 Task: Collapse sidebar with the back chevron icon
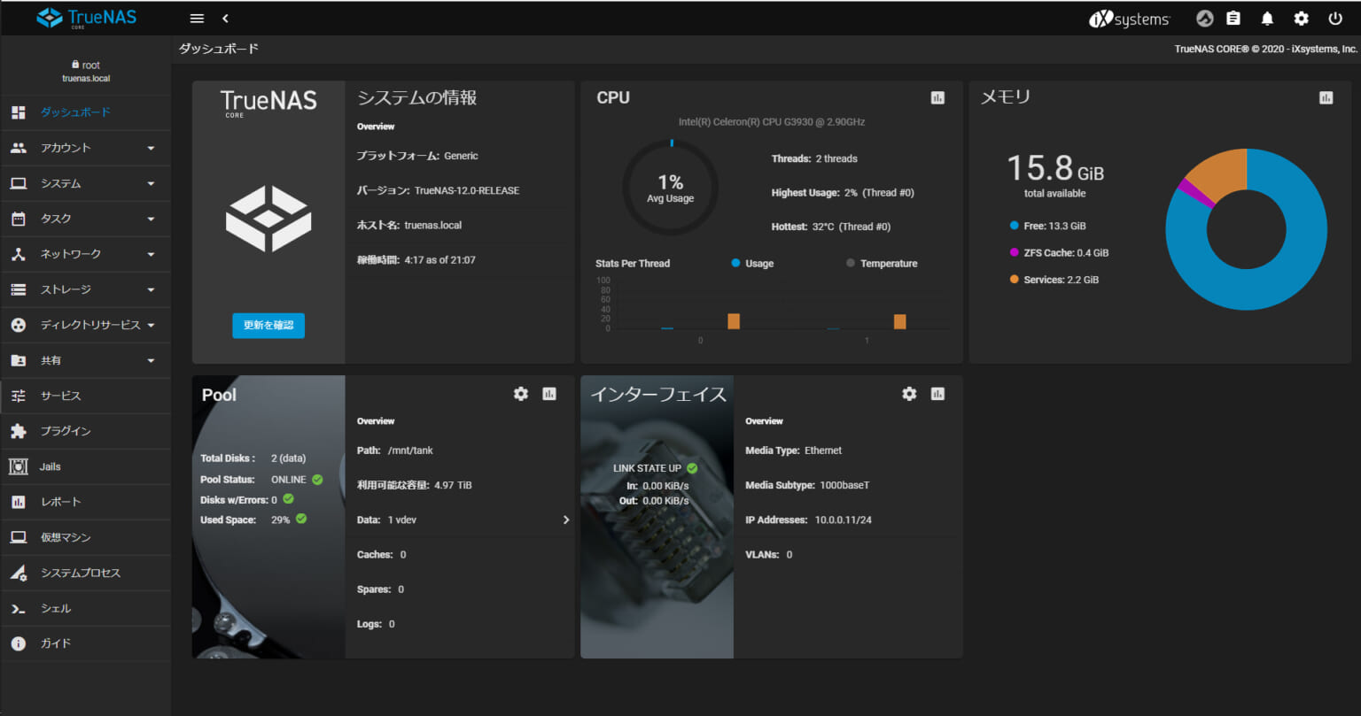point(225,19)
